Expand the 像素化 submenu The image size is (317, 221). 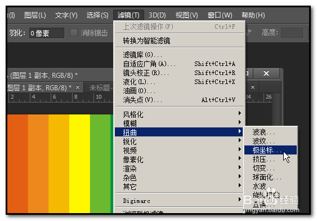[x=179, y=160]
